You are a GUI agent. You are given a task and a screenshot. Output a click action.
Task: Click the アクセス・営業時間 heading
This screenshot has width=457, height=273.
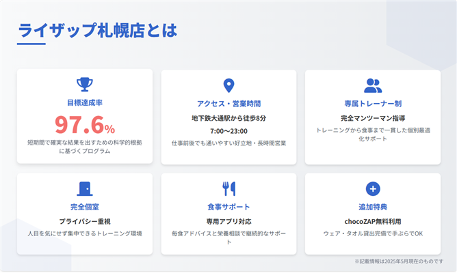pyautogui.click(x=228, y=104)
